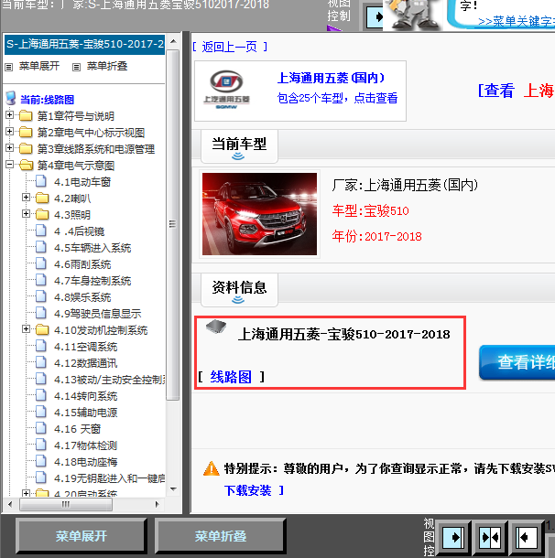This screenshot has width=555, height=558.
Task: Click bottom view control expand-right arrow icon
Action: 453,537
